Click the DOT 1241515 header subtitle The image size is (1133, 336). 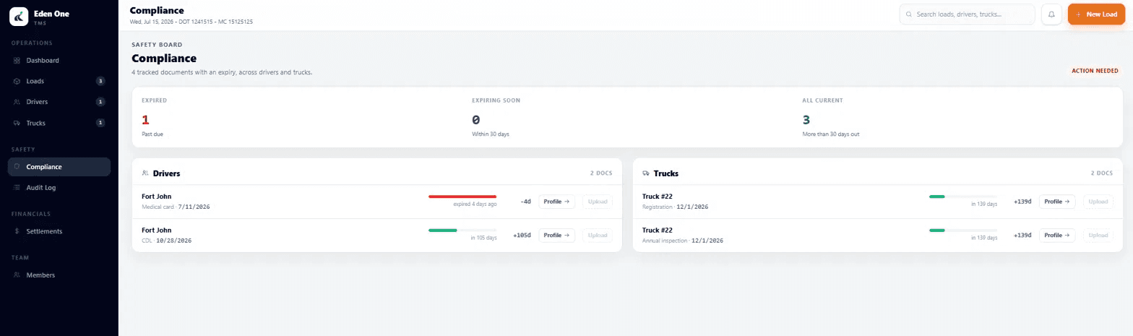coord(191,22)
